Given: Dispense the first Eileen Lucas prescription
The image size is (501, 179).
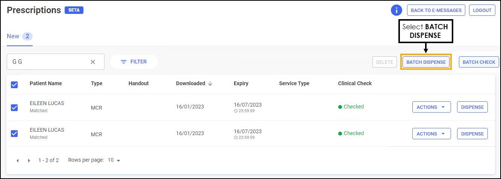Looking at the screenshot, I should point(472,107).
